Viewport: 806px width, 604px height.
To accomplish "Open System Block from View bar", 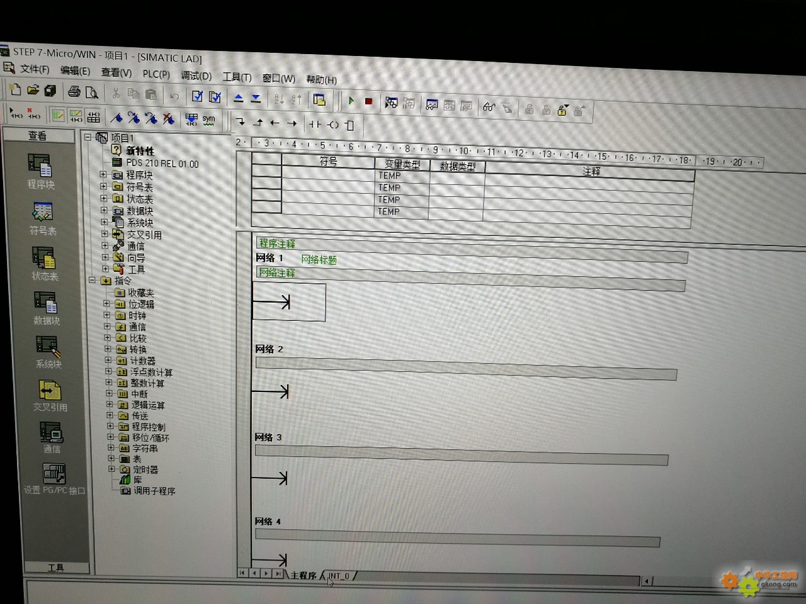I will [x=48, y=346].
